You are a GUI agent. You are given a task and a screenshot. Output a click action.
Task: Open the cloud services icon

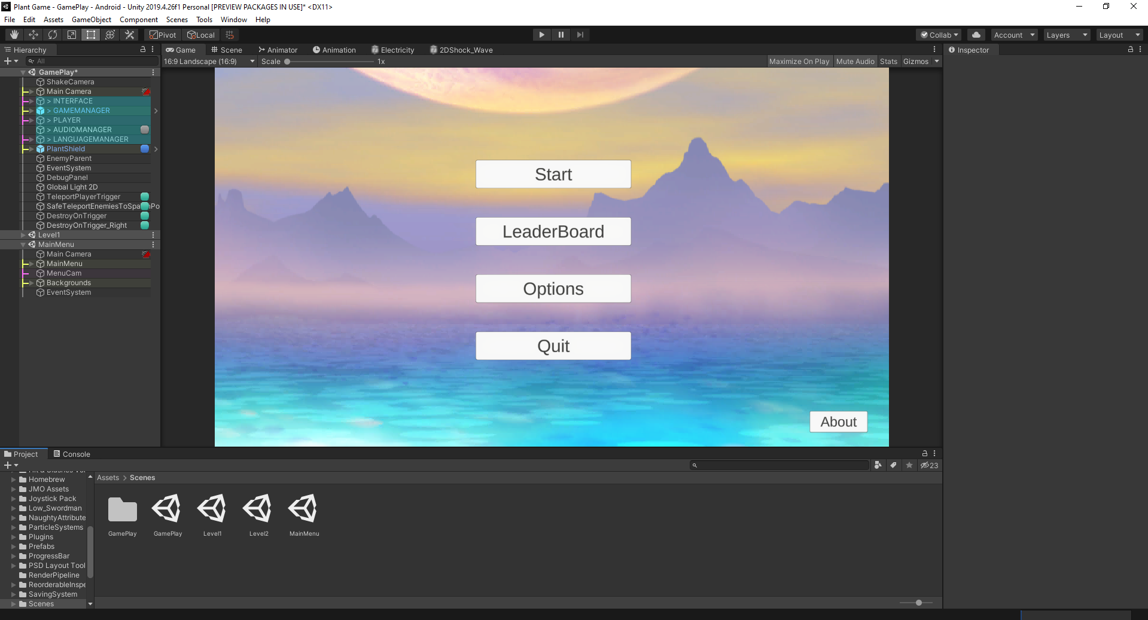click(x=976, y=35)
